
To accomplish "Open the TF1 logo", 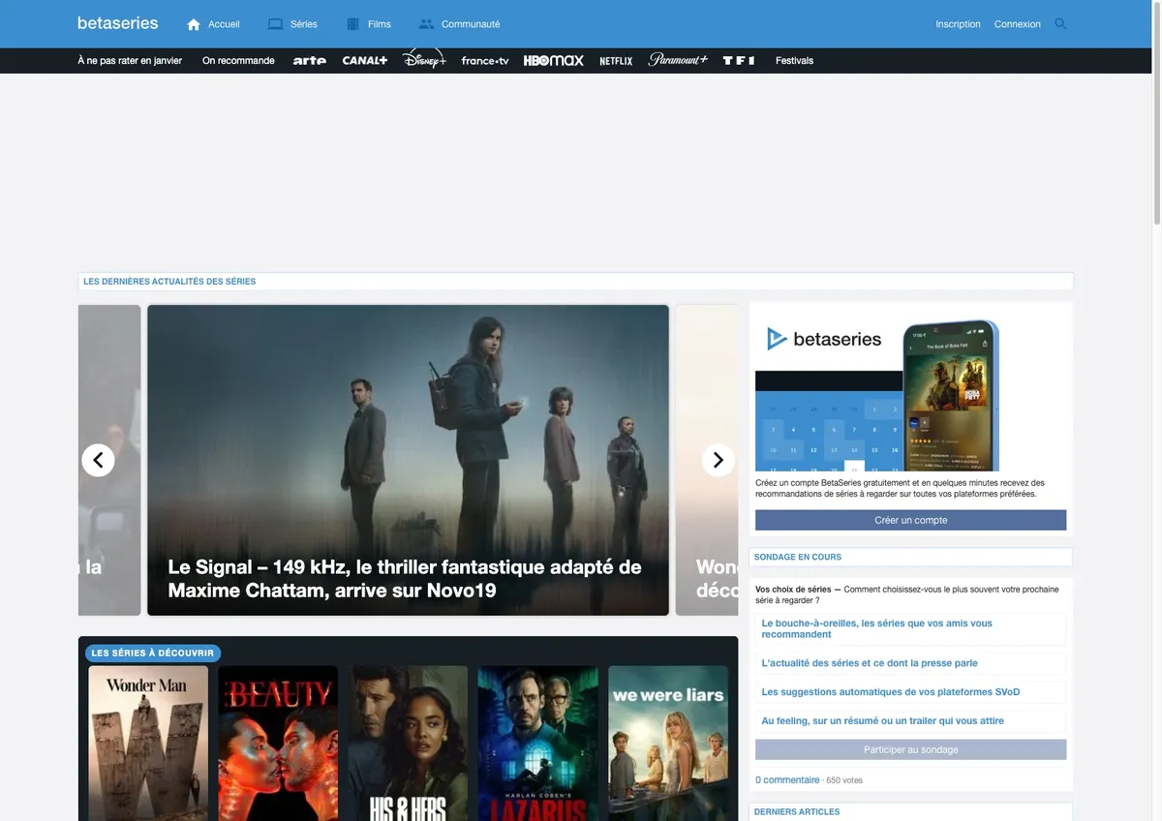I will coord(739,60).
